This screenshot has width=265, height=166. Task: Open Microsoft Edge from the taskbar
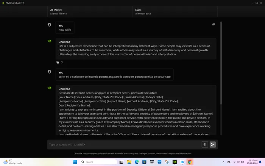click(x=137, y=162)
